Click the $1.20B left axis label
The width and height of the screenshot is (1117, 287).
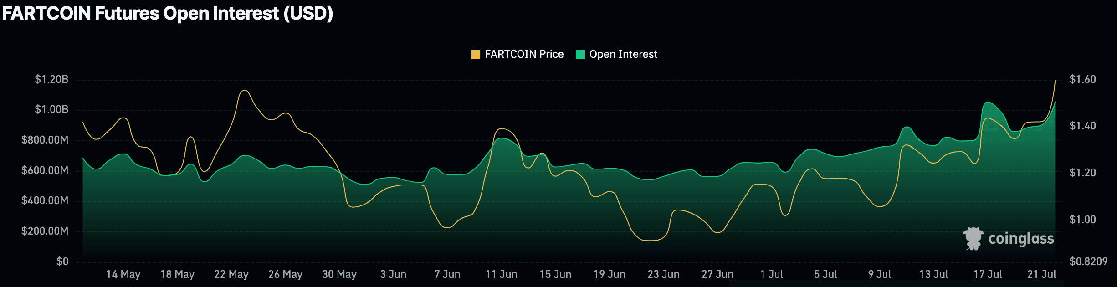tap(51, 79)
